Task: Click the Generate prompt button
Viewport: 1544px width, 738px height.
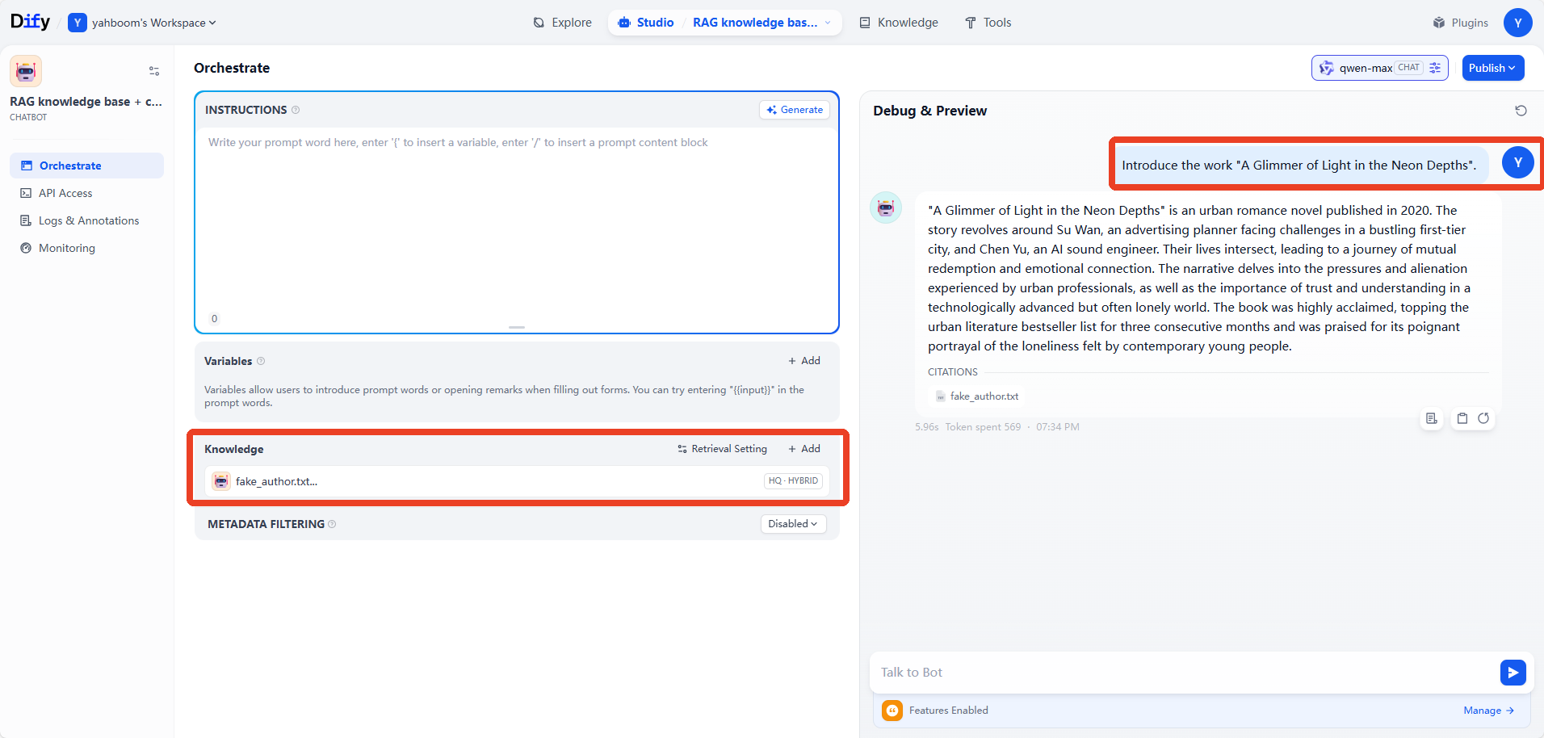Action: point(795,110)
